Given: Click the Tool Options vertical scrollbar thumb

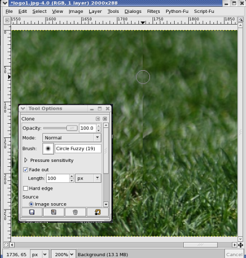Looking at the screenshot, I should [106, 151].
